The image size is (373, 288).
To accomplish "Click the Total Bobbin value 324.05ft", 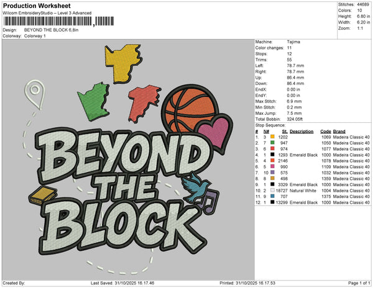I will 295,119.
